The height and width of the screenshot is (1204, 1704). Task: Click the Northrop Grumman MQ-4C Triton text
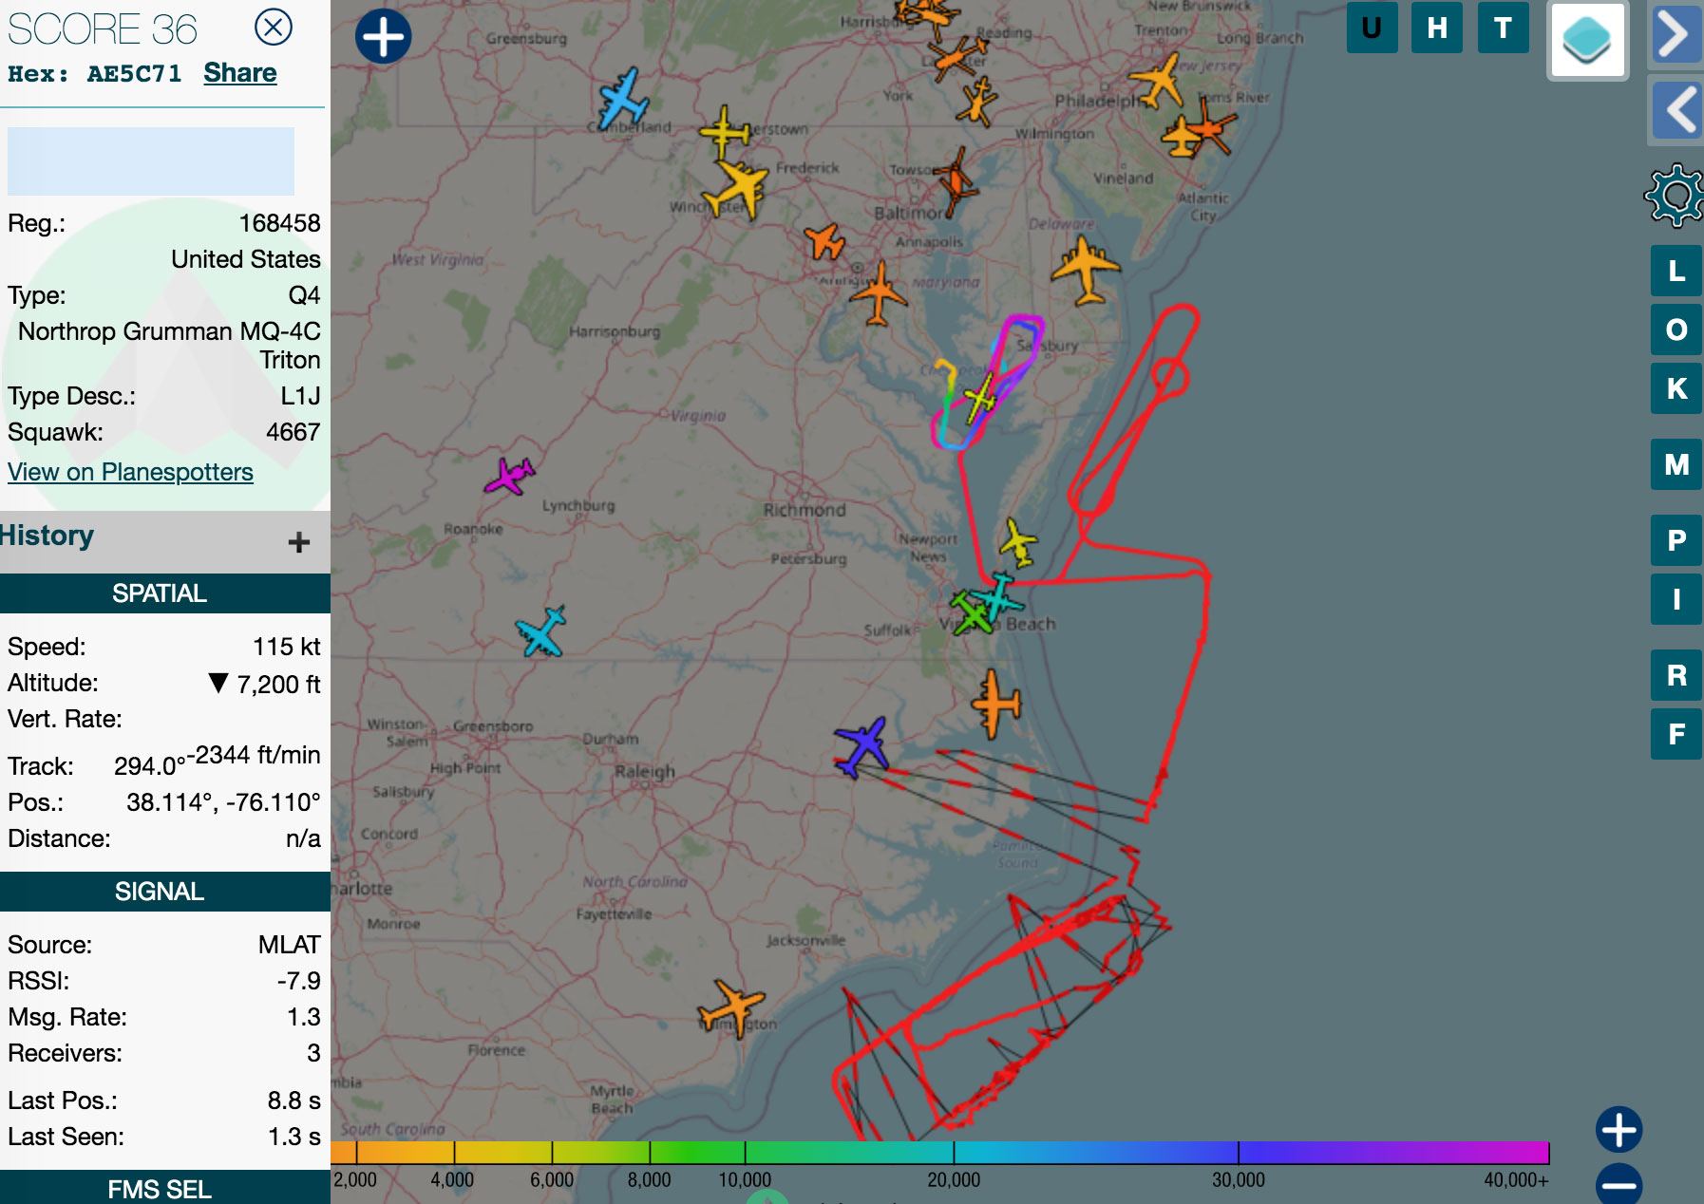(x=169, y=346)
